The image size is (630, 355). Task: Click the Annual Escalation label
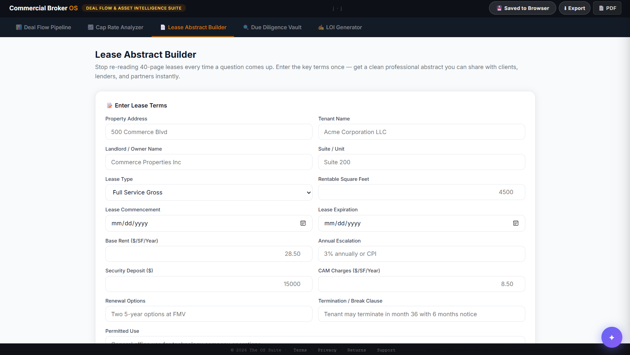339,241
